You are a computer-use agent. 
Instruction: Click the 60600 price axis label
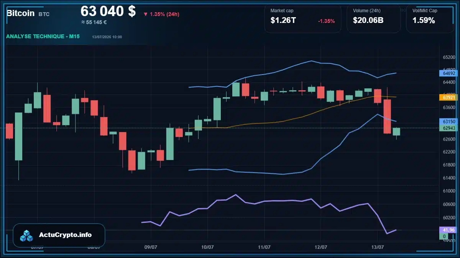449,204
